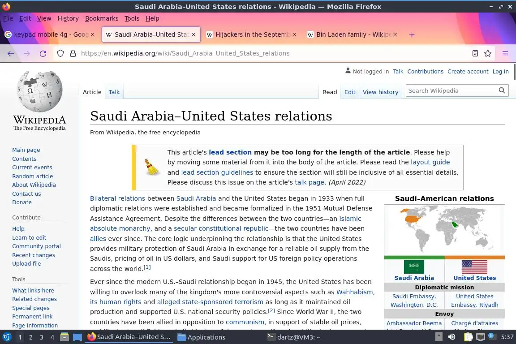516x344 pixels.
Task: Switch to workspace 2 in taskbar
Action: [x=30, y=337]
